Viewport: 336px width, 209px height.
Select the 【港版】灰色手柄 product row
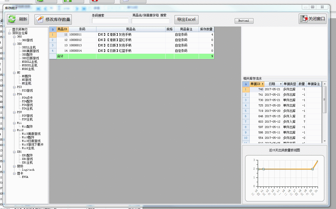(x=132, y=34)
